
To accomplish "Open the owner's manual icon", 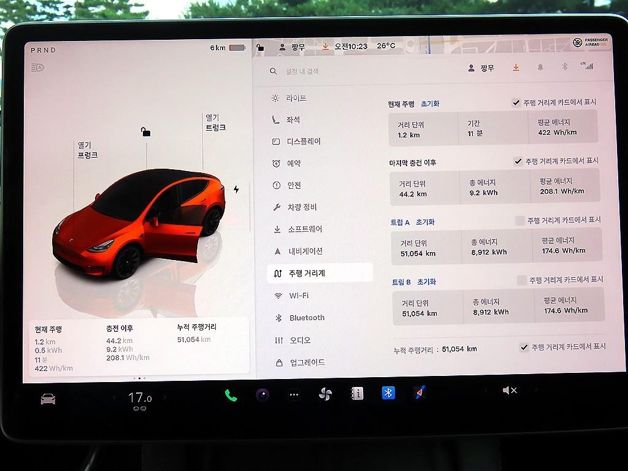I will (x=357, y=394).
